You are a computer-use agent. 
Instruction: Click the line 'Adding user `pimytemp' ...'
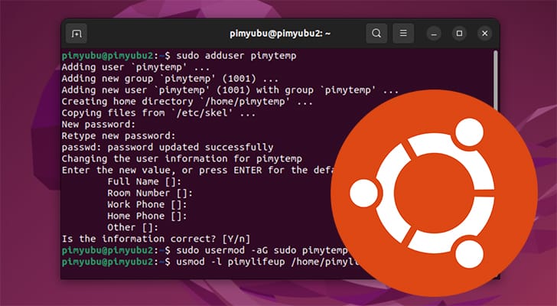pos(135,67)
